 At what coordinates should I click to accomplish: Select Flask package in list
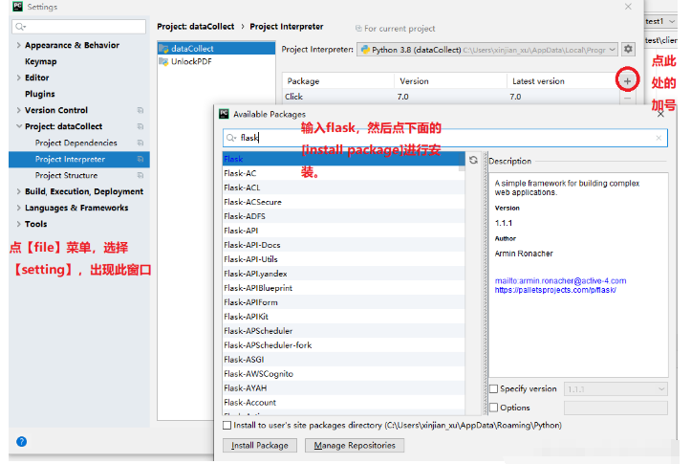pos(343,159)
